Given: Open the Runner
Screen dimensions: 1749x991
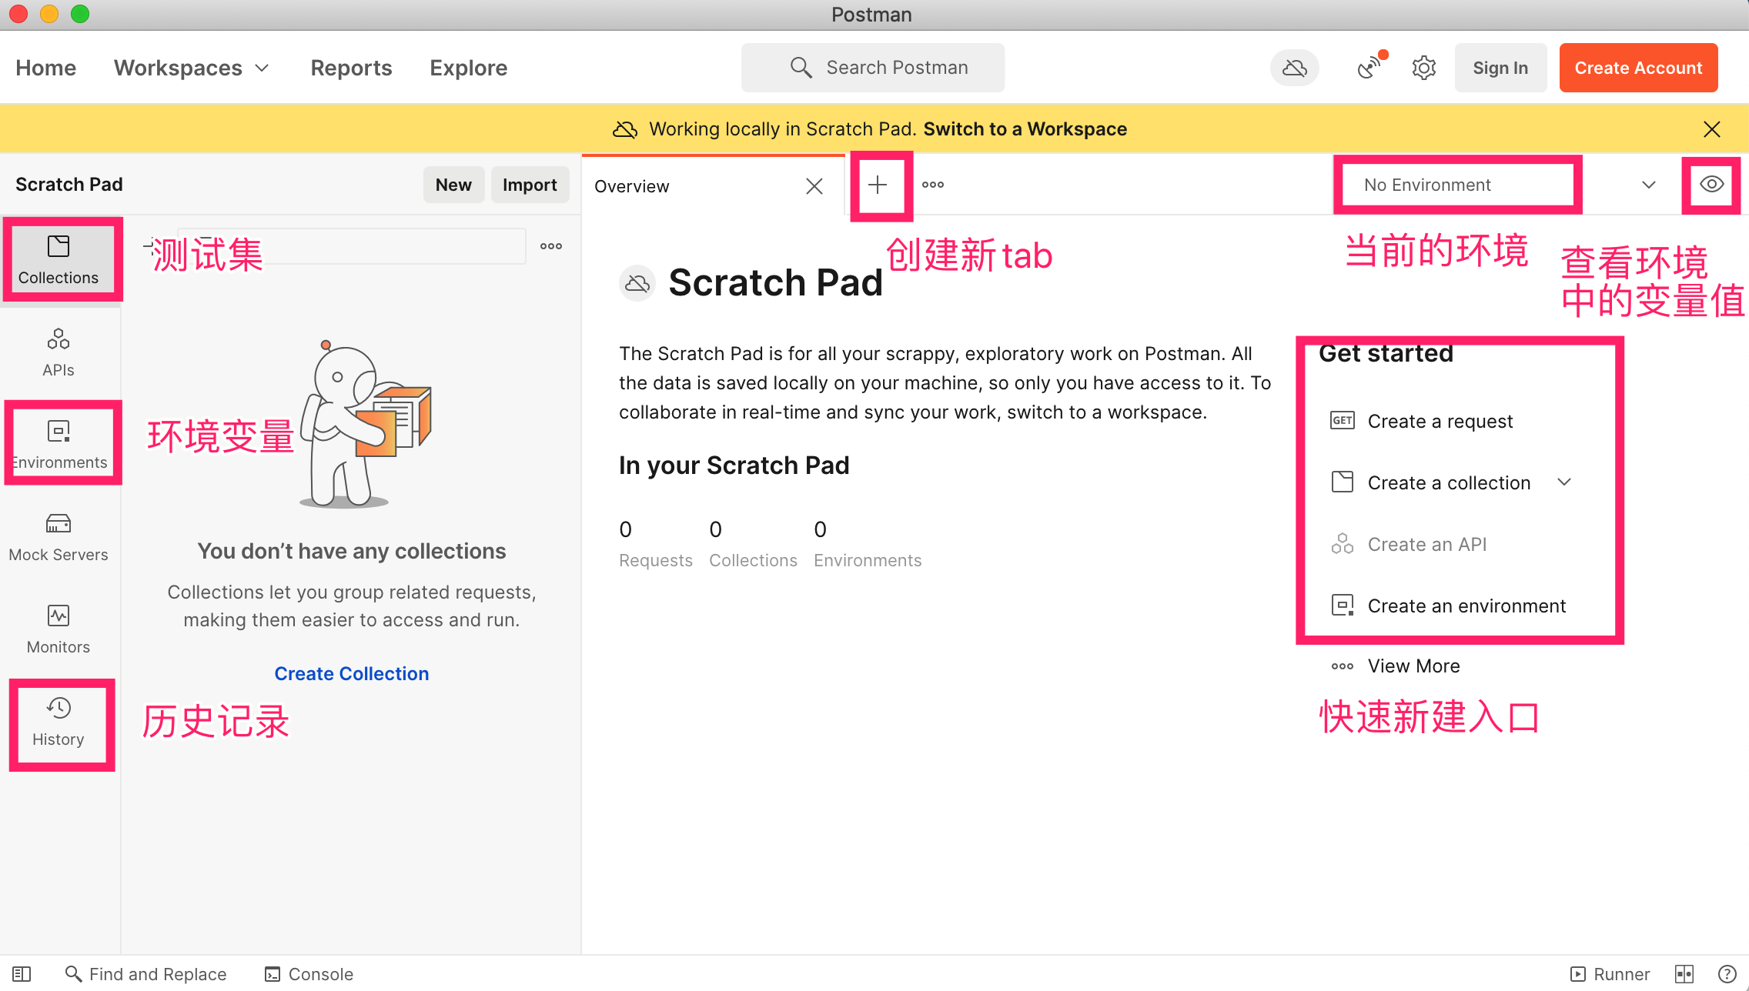Looking at the screenshot, I should coord(1610,974).
